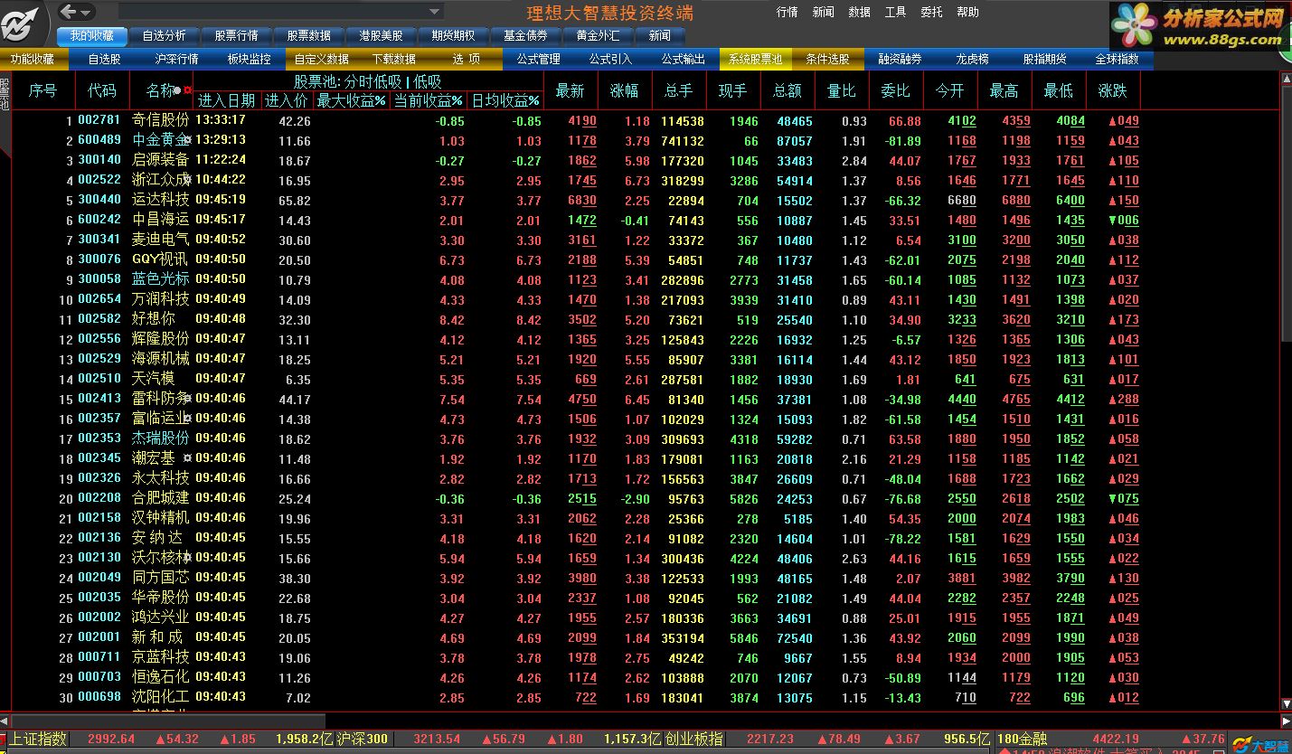Open the 新闻 menu in the top menu bar
The height and width of the screenshot is (754, 1292).
pos(823,12)
